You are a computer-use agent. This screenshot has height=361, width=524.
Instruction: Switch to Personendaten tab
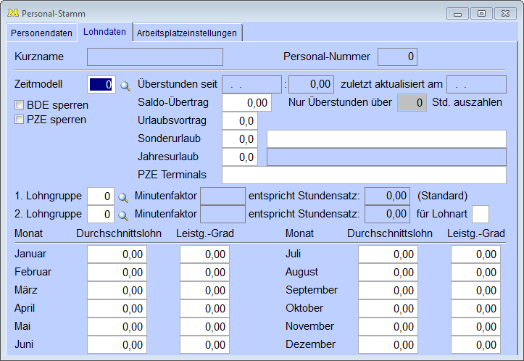pos(41,33)
